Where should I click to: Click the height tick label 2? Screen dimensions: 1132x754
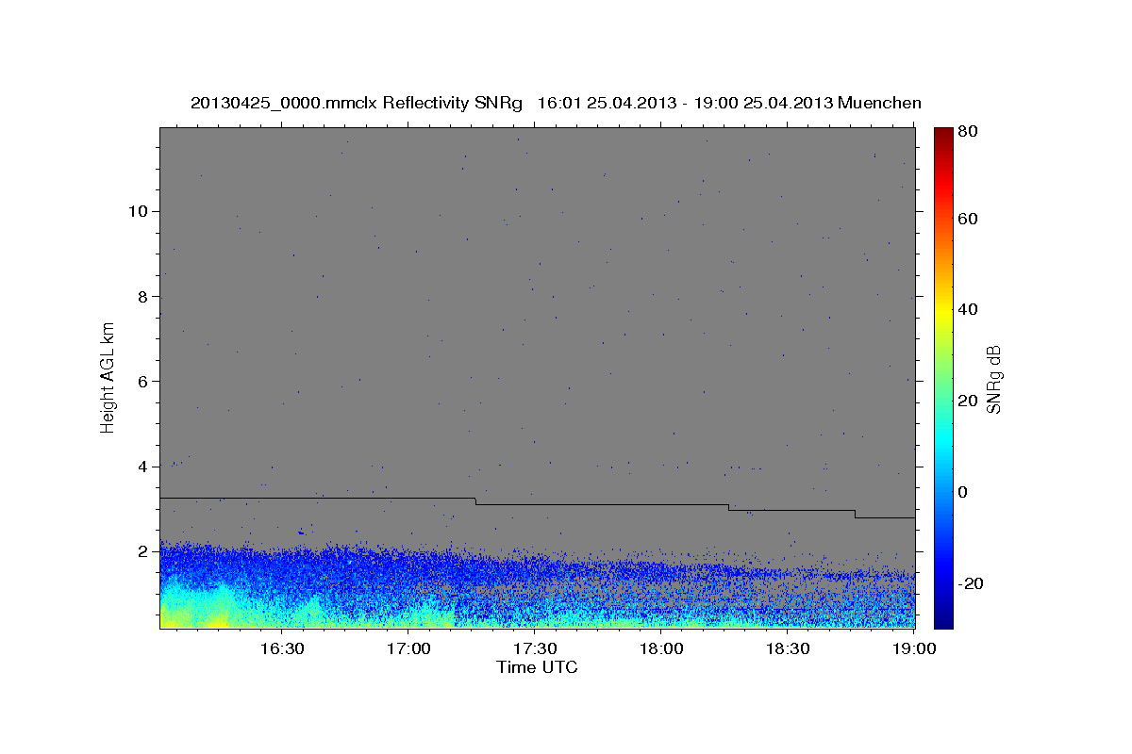click(144, 551)
